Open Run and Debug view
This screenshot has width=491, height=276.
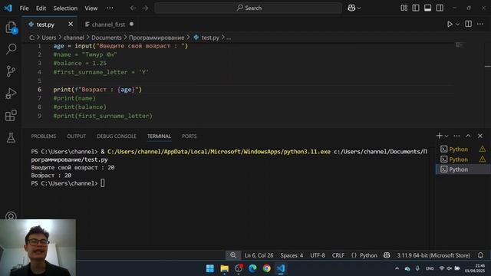11,94
